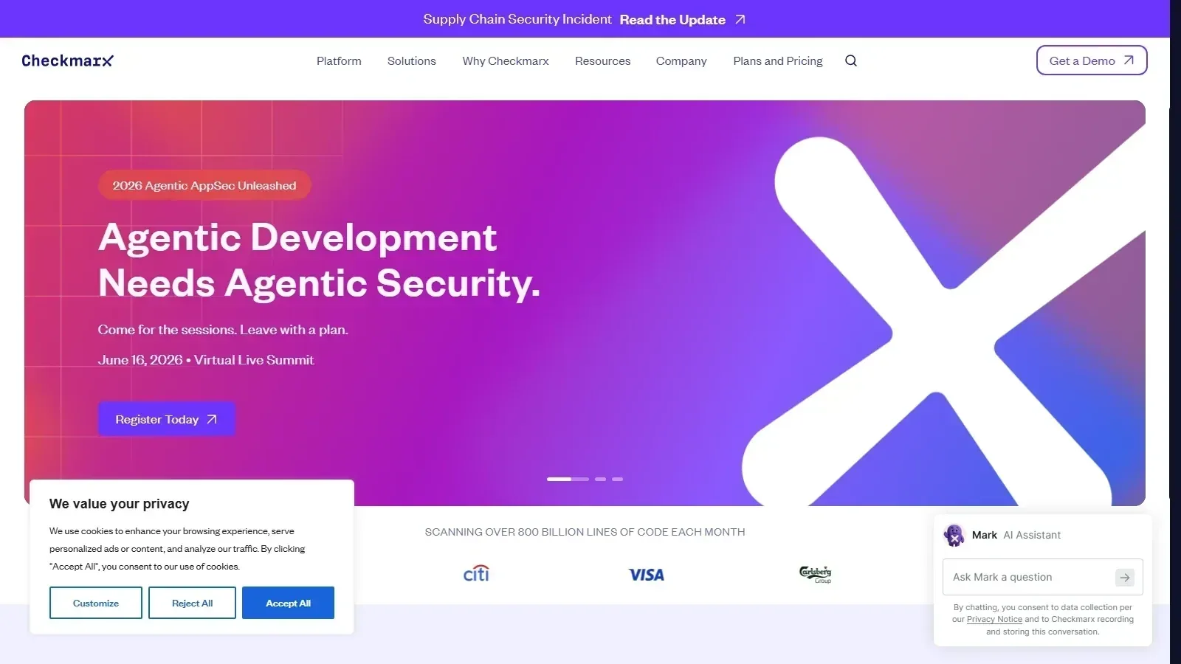Open the Privacy Notice link
Screen dimensions: 1181x664
(994, 620)
